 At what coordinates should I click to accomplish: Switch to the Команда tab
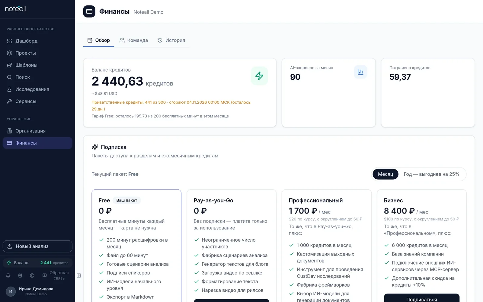(x=134, y=40)
